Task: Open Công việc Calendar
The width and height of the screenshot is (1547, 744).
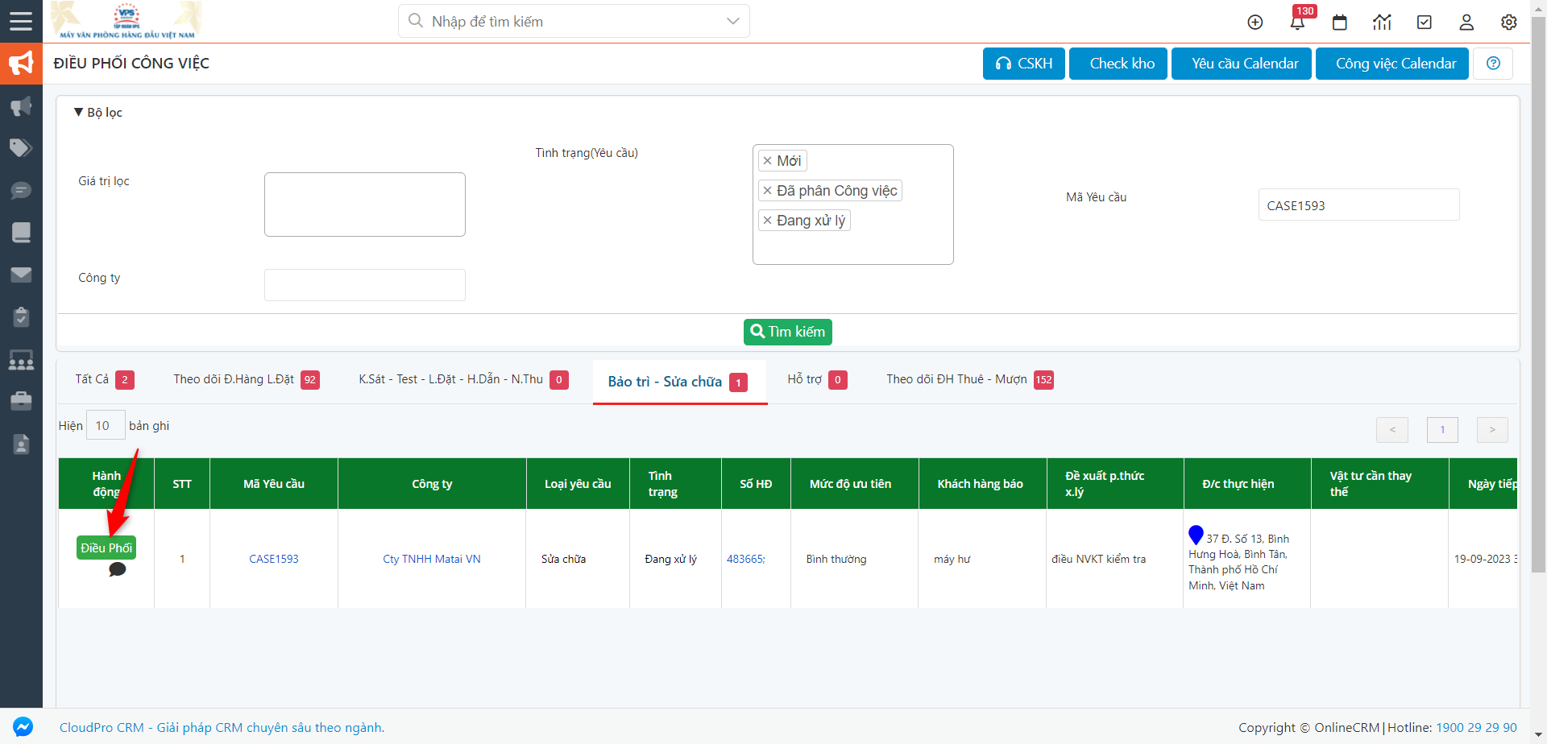Action: coord(1392,64)
